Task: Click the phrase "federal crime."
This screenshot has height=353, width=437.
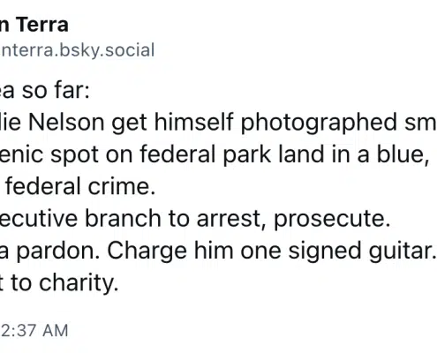Action: 80,186
